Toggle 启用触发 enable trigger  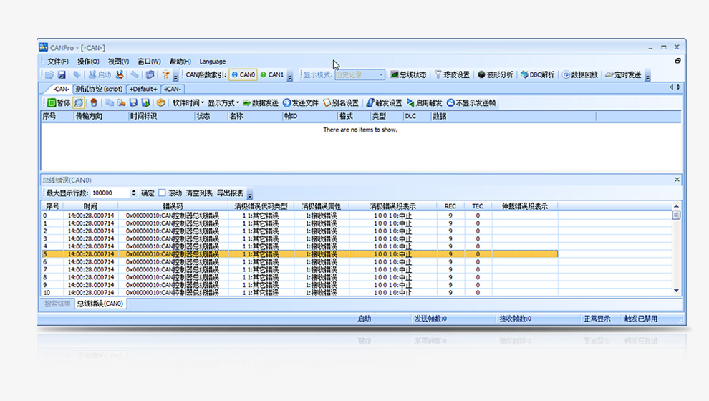(x=425, y=103)
